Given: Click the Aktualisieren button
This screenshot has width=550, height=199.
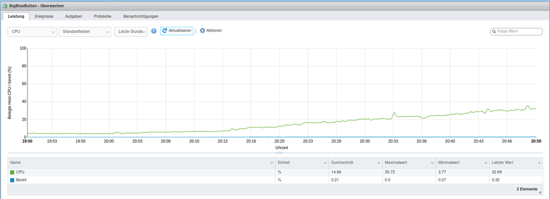Looking at the screenshot, I should [x=177, y=31].
